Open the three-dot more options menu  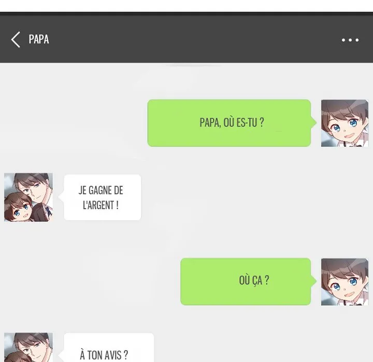pos(350,40)
